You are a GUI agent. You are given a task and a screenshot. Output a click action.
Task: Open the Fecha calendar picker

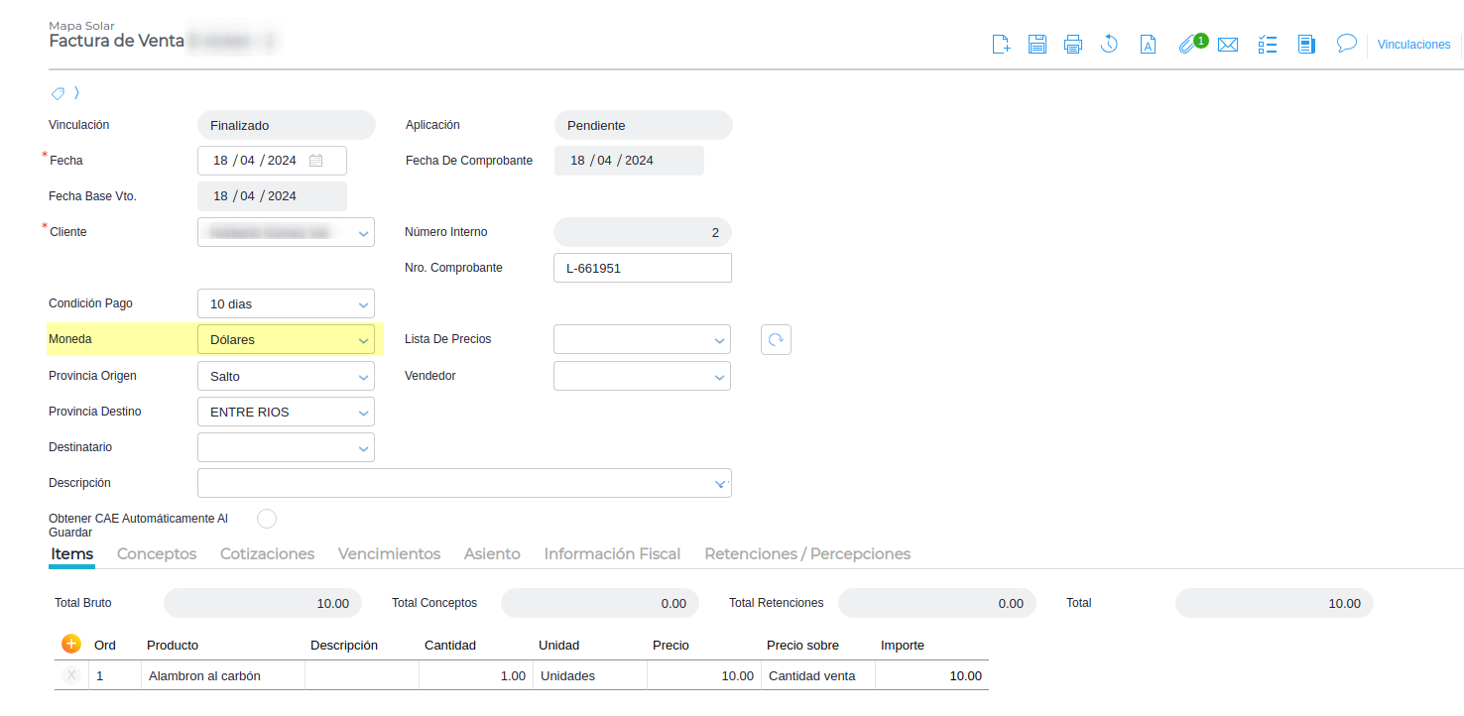point(315,161)
